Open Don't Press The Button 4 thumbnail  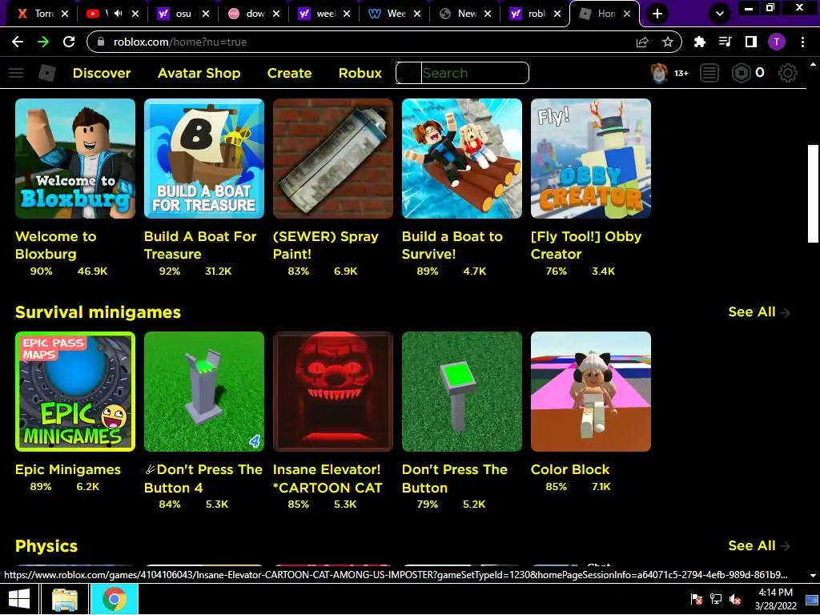tap(204, 392)
